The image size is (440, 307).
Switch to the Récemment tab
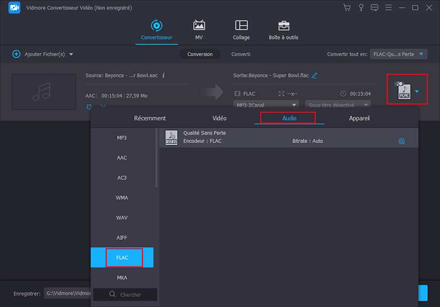(x=150, y=118)
